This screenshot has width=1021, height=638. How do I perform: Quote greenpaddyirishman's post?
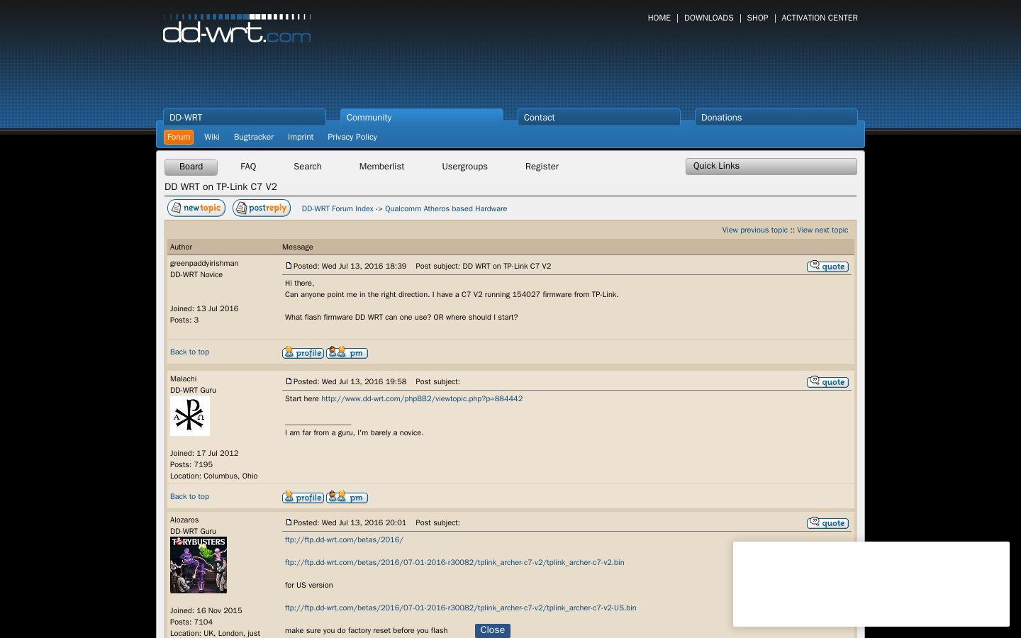(827, 267)
